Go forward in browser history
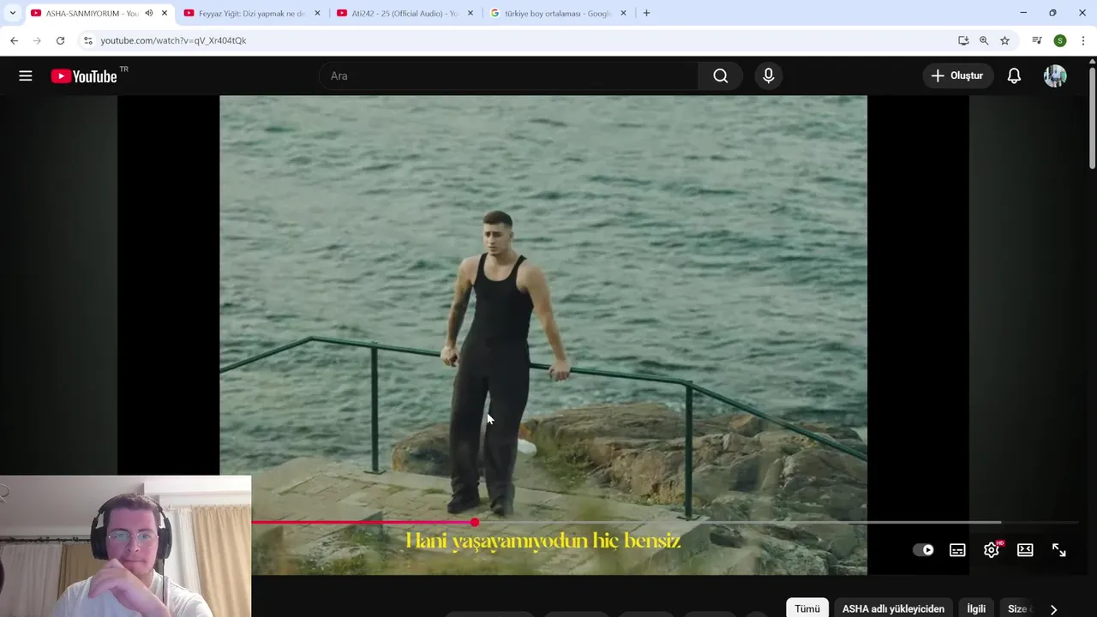 coord(37,40)
